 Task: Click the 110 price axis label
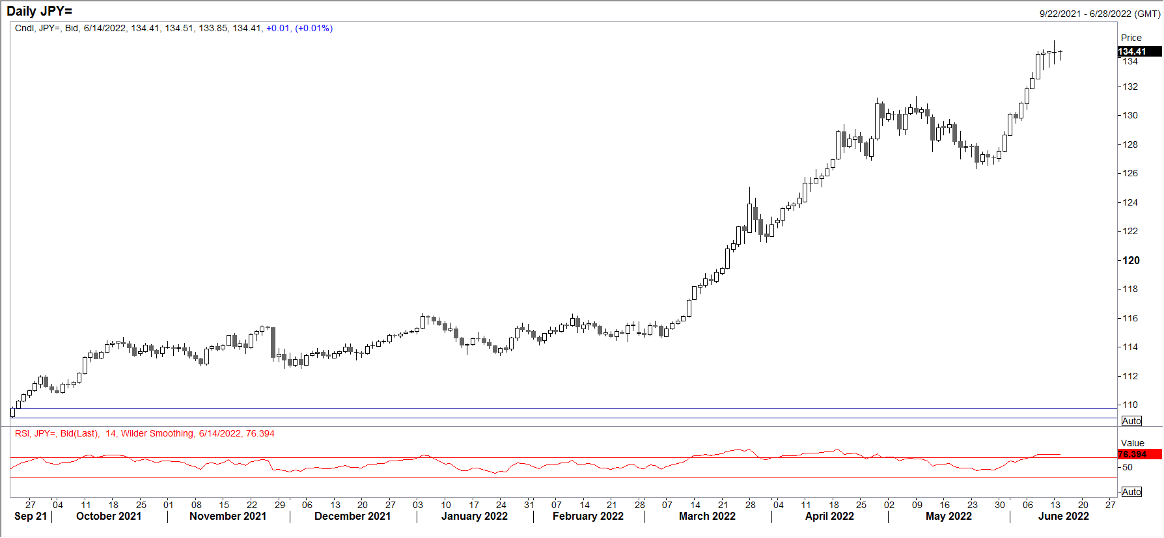(x=1130, y=405)
